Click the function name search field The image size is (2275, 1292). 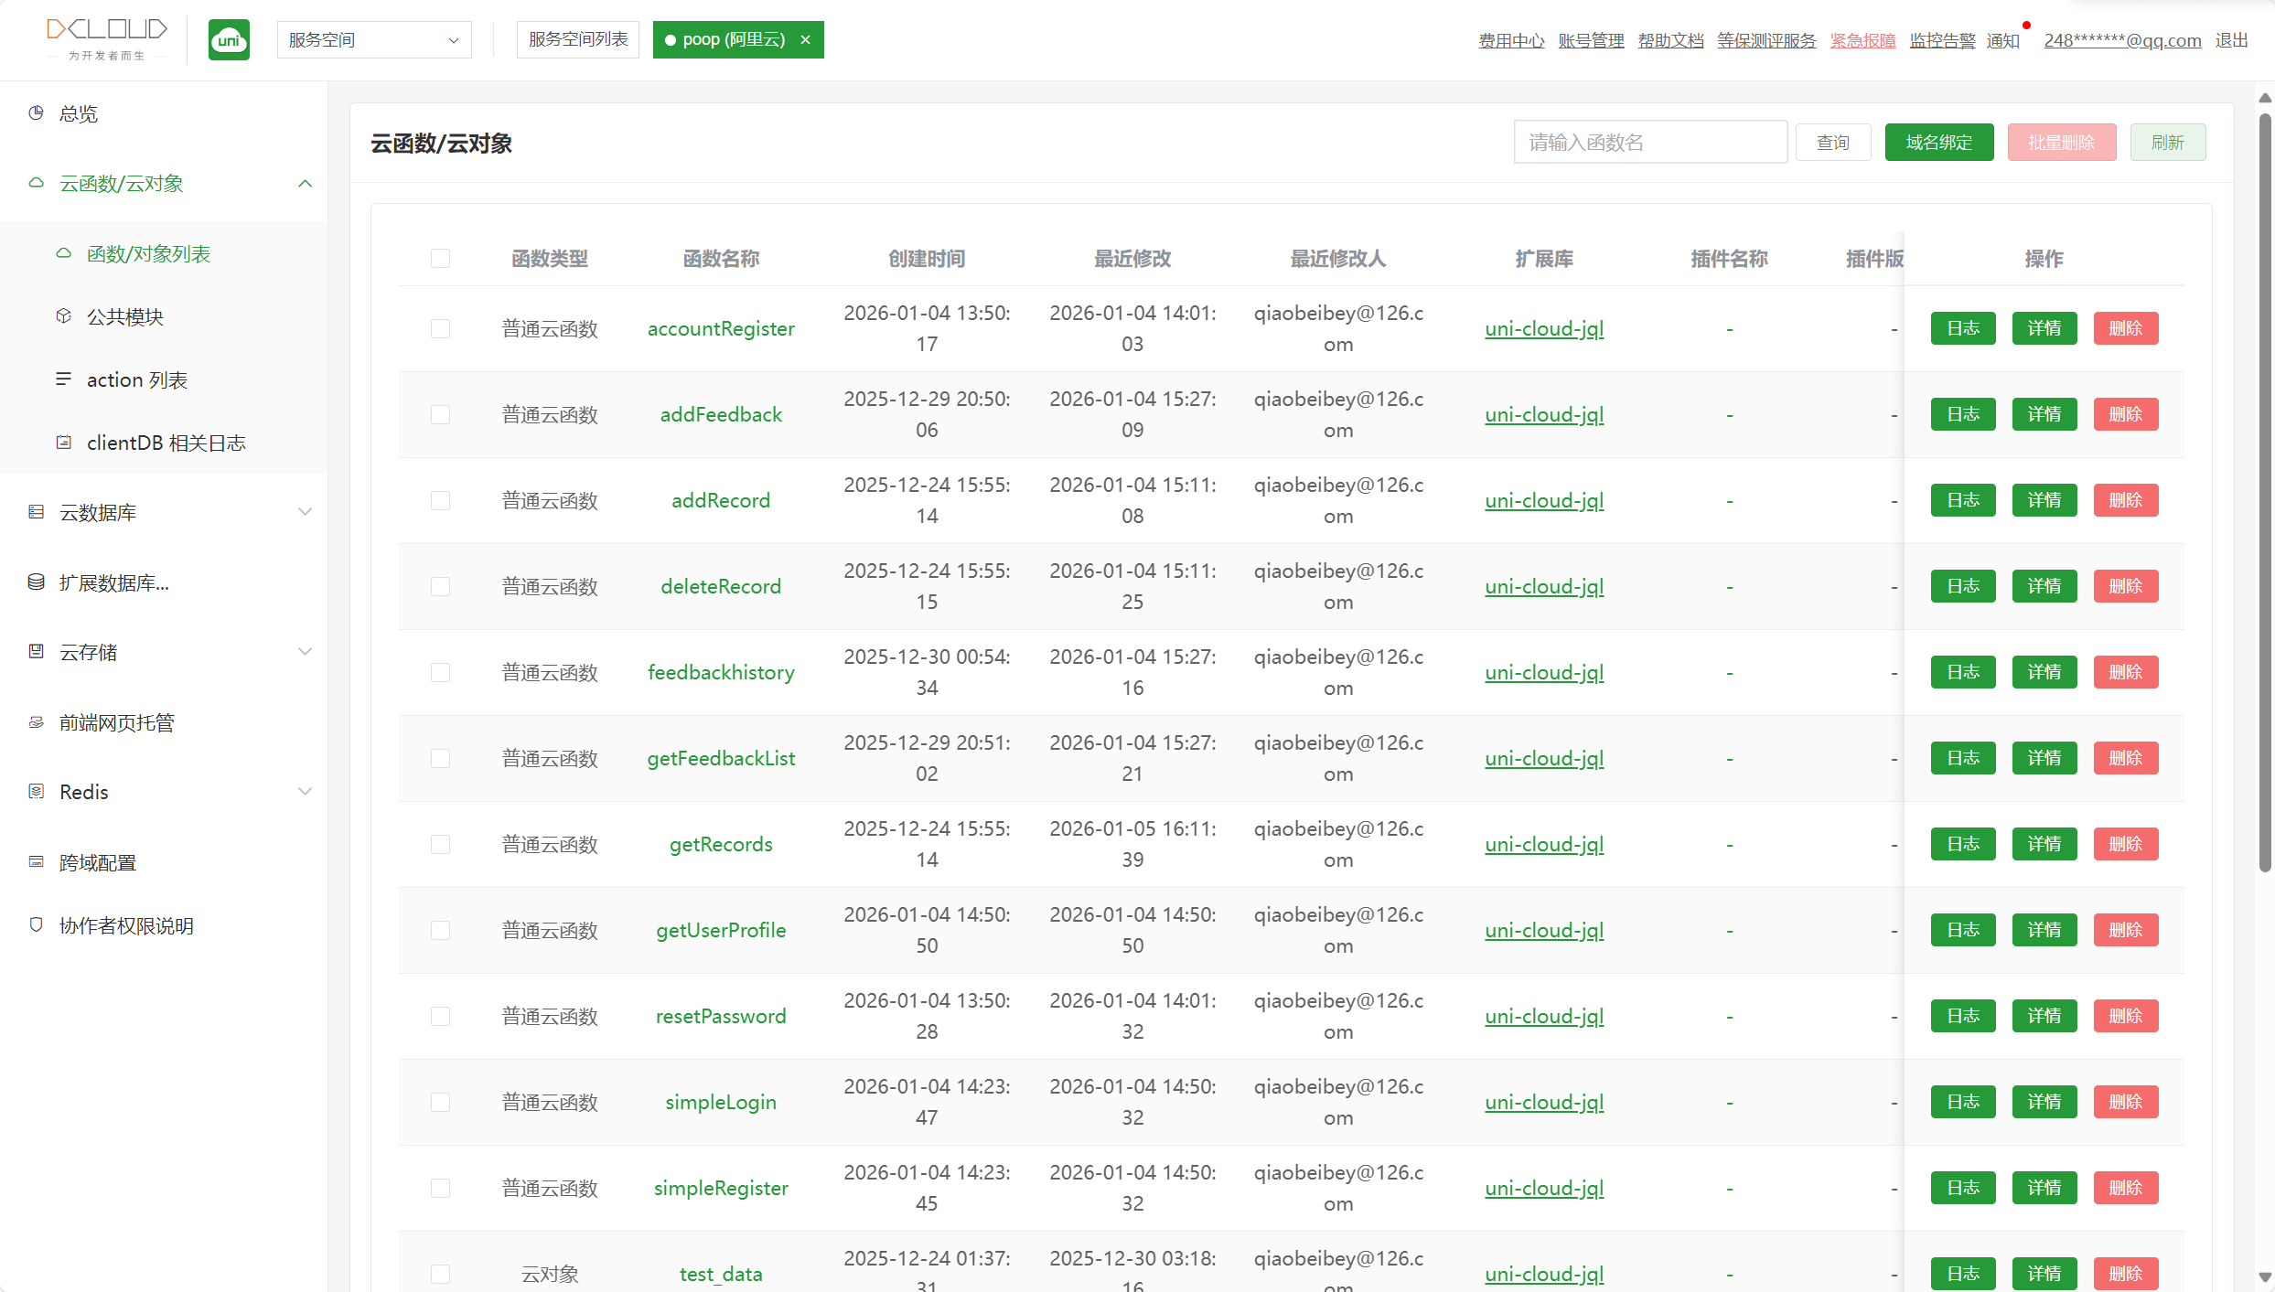tap(1649, 143)
